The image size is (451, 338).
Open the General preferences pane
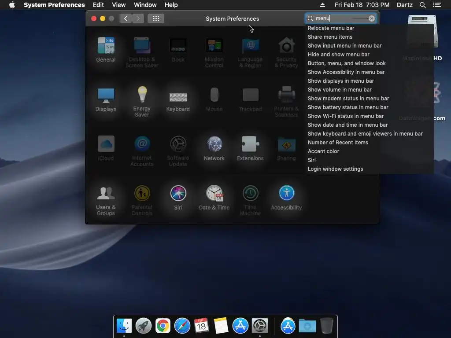[106, 49]
